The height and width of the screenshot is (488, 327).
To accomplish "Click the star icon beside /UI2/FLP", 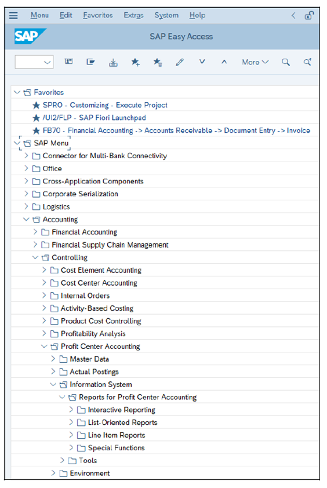I will pos(37,118).
